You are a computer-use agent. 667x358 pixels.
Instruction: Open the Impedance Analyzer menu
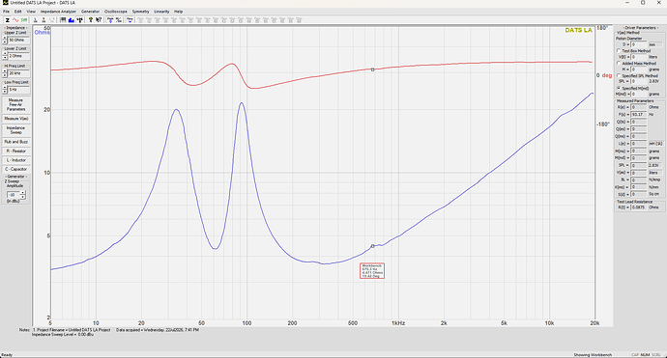(x=58, y=12)
